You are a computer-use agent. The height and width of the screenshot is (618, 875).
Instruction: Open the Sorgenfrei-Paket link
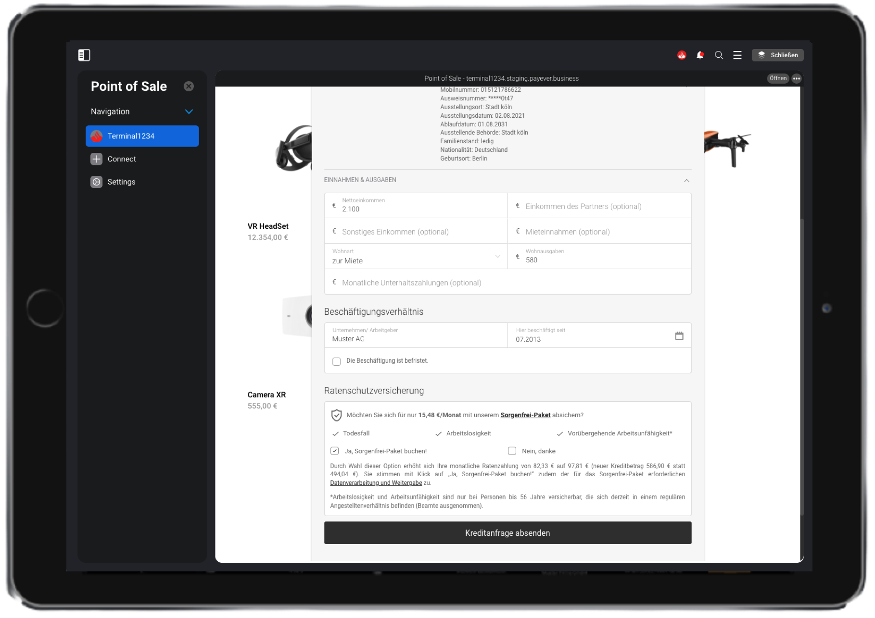525,415
